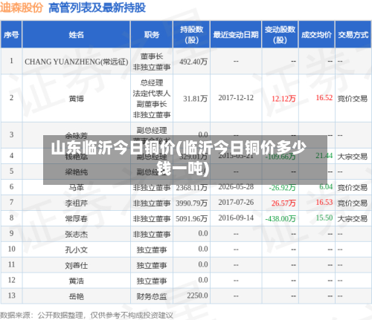Screen dimensions: 372x320
Task: Click the 2250.0 shareholding value
Action: pos(197,295)
